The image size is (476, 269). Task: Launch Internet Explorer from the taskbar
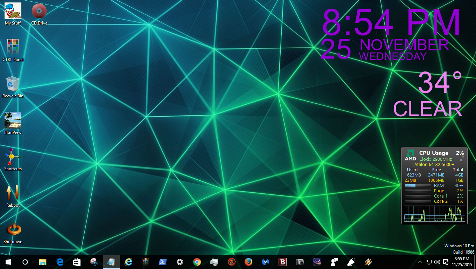[128, 262]
